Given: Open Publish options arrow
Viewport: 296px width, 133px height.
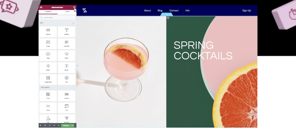Looking at the screenshot, I should 73,125.
